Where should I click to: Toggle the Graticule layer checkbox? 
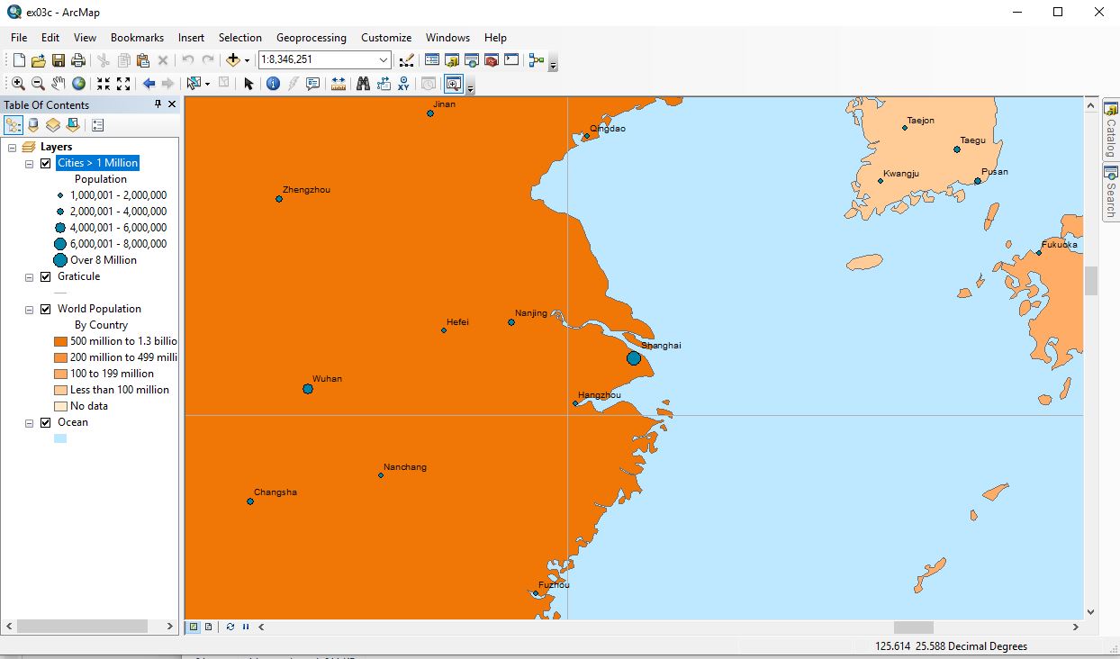click(x=46, y=276)
